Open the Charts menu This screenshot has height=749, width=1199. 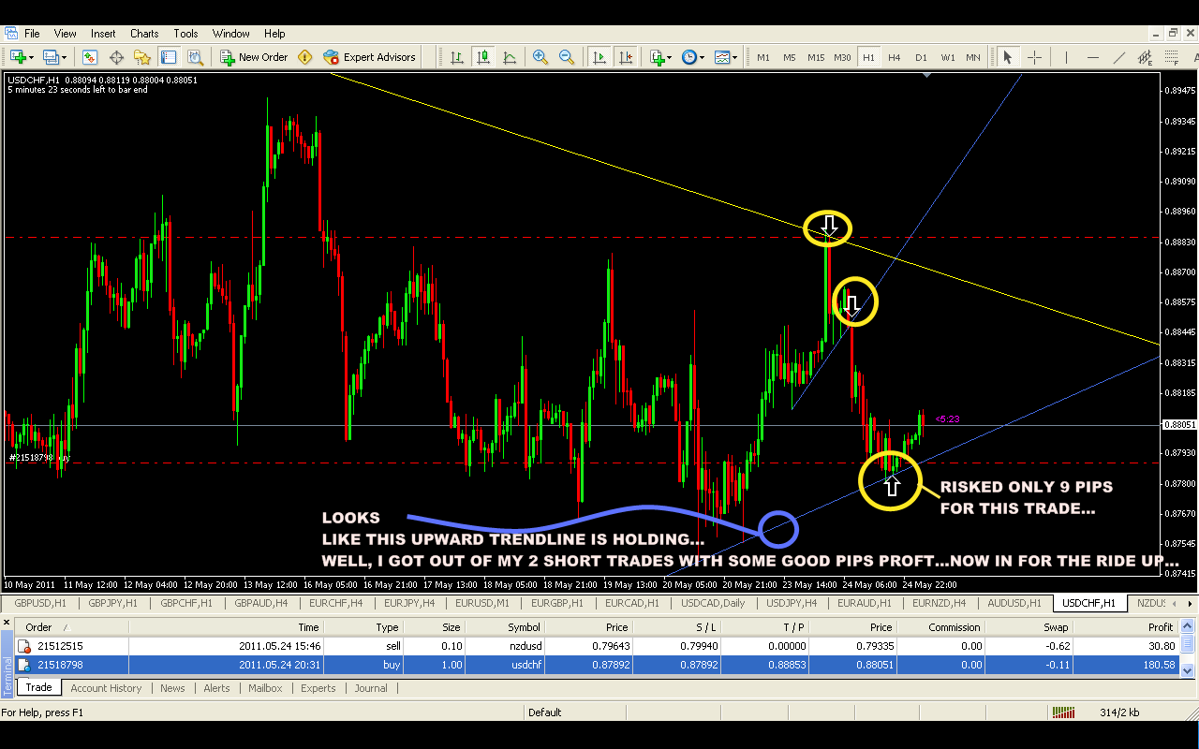pos(144,34)
